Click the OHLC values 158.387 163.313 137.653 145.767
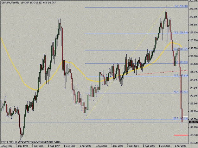The width and height of the screenshot is (198, 148). (38, 3)
